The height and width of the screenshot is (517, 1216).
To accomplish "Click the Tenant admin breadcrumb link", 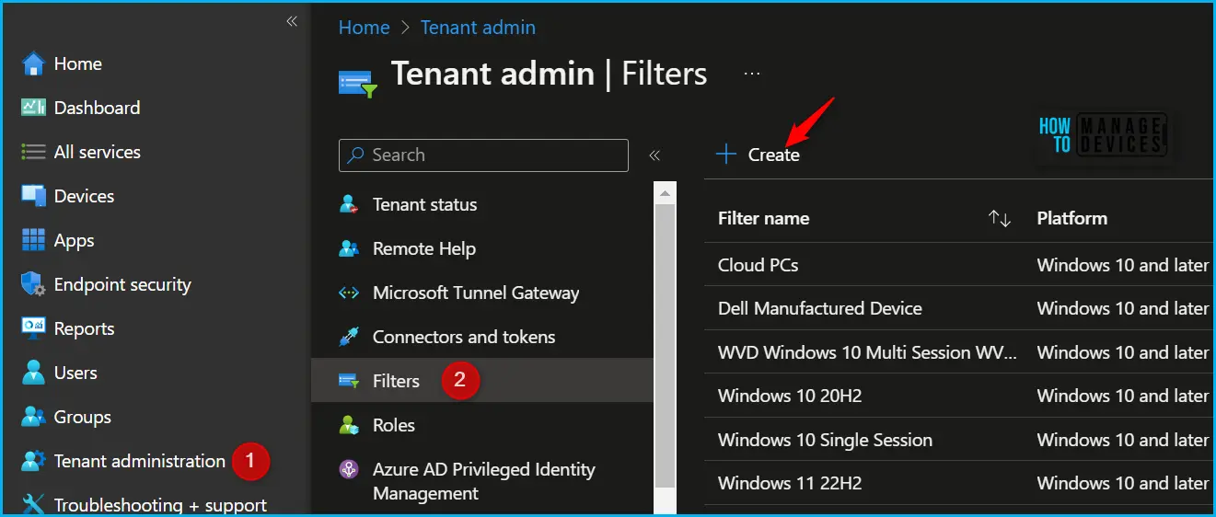I will click(478, 28).
